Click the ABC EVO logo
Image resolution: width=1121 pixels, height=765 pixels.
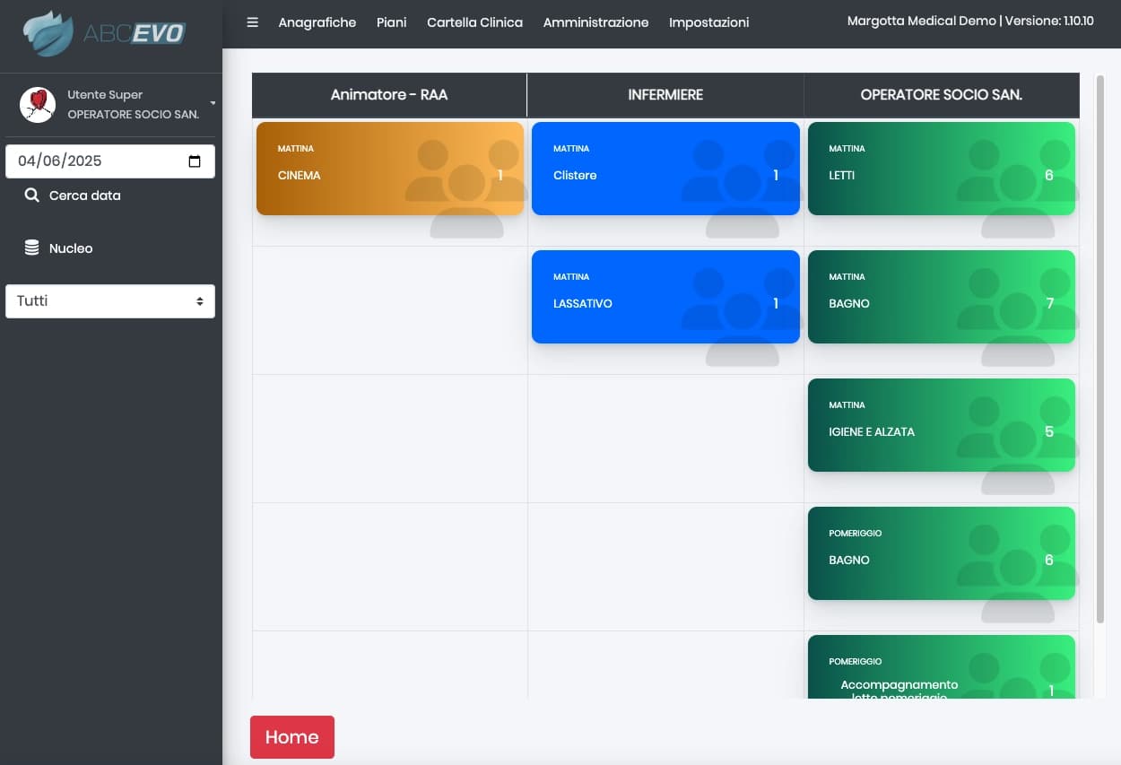105,33
